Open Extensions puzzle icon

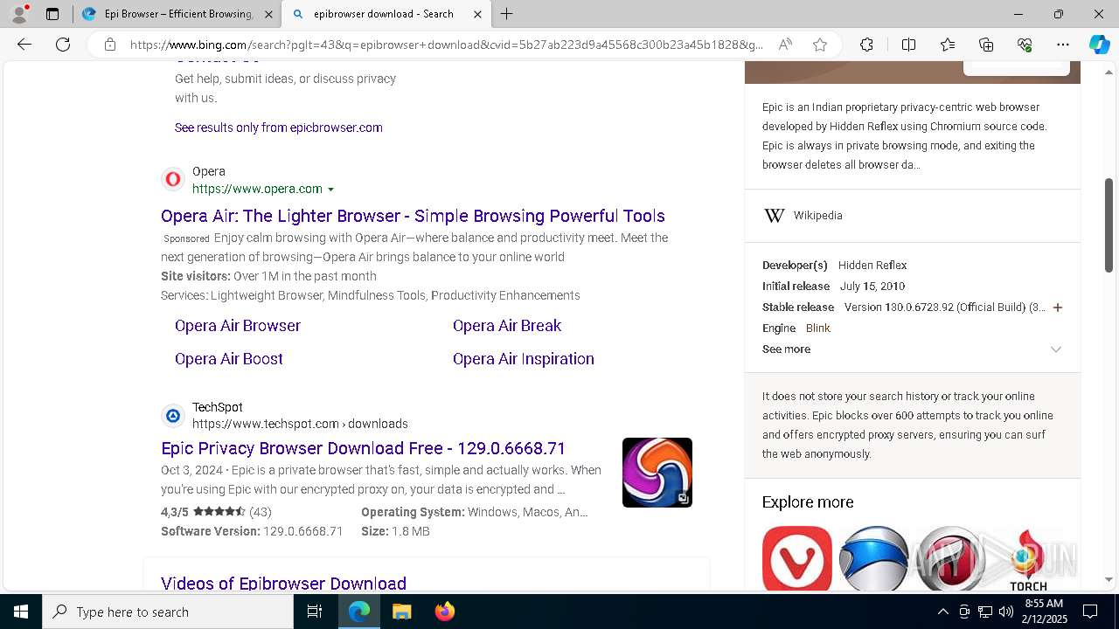pyautogui.click(x=866, y=45)
